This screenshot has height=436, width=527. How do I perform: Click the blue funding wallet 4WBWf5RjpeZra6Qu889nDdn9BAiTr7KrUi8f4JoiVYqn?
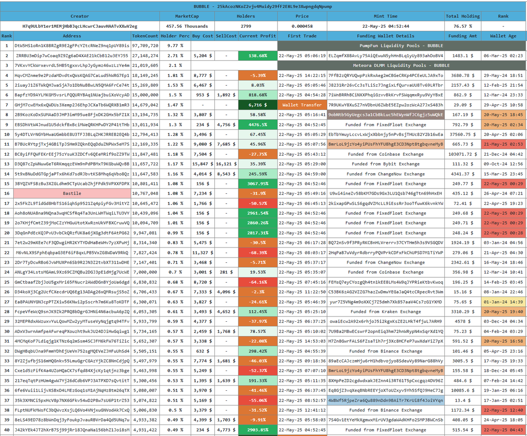pyautogui.click(x=385, y=400)
